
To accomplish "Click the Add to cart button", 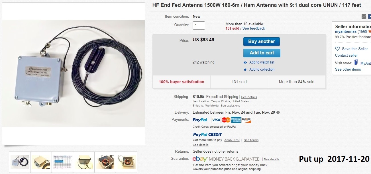I will [262, 53].
